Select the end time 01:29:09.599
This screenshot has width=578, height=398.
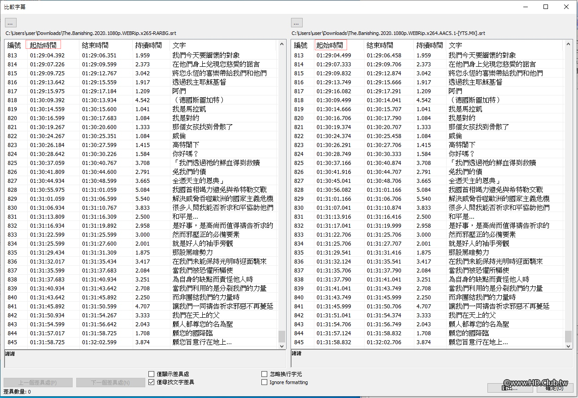(99, 65)
